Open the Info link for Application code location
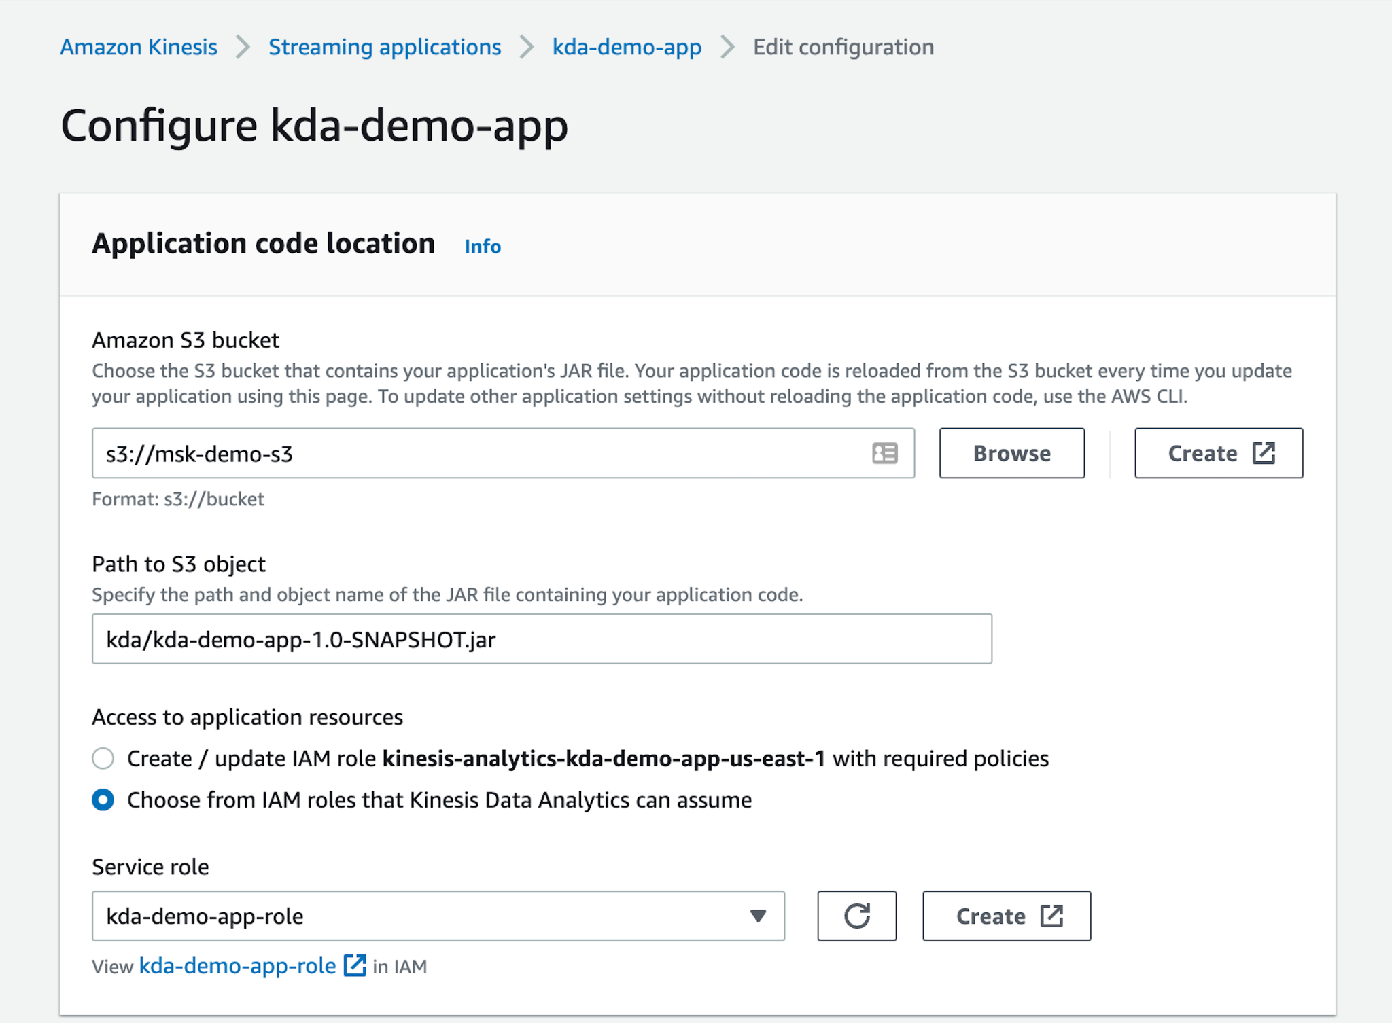The height and width of the screenshot is (1023, 1392). pyautogui.click(x=482, y=246)
